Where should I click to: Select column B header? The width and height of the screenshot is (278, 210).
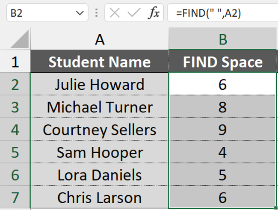click(222, 40)
